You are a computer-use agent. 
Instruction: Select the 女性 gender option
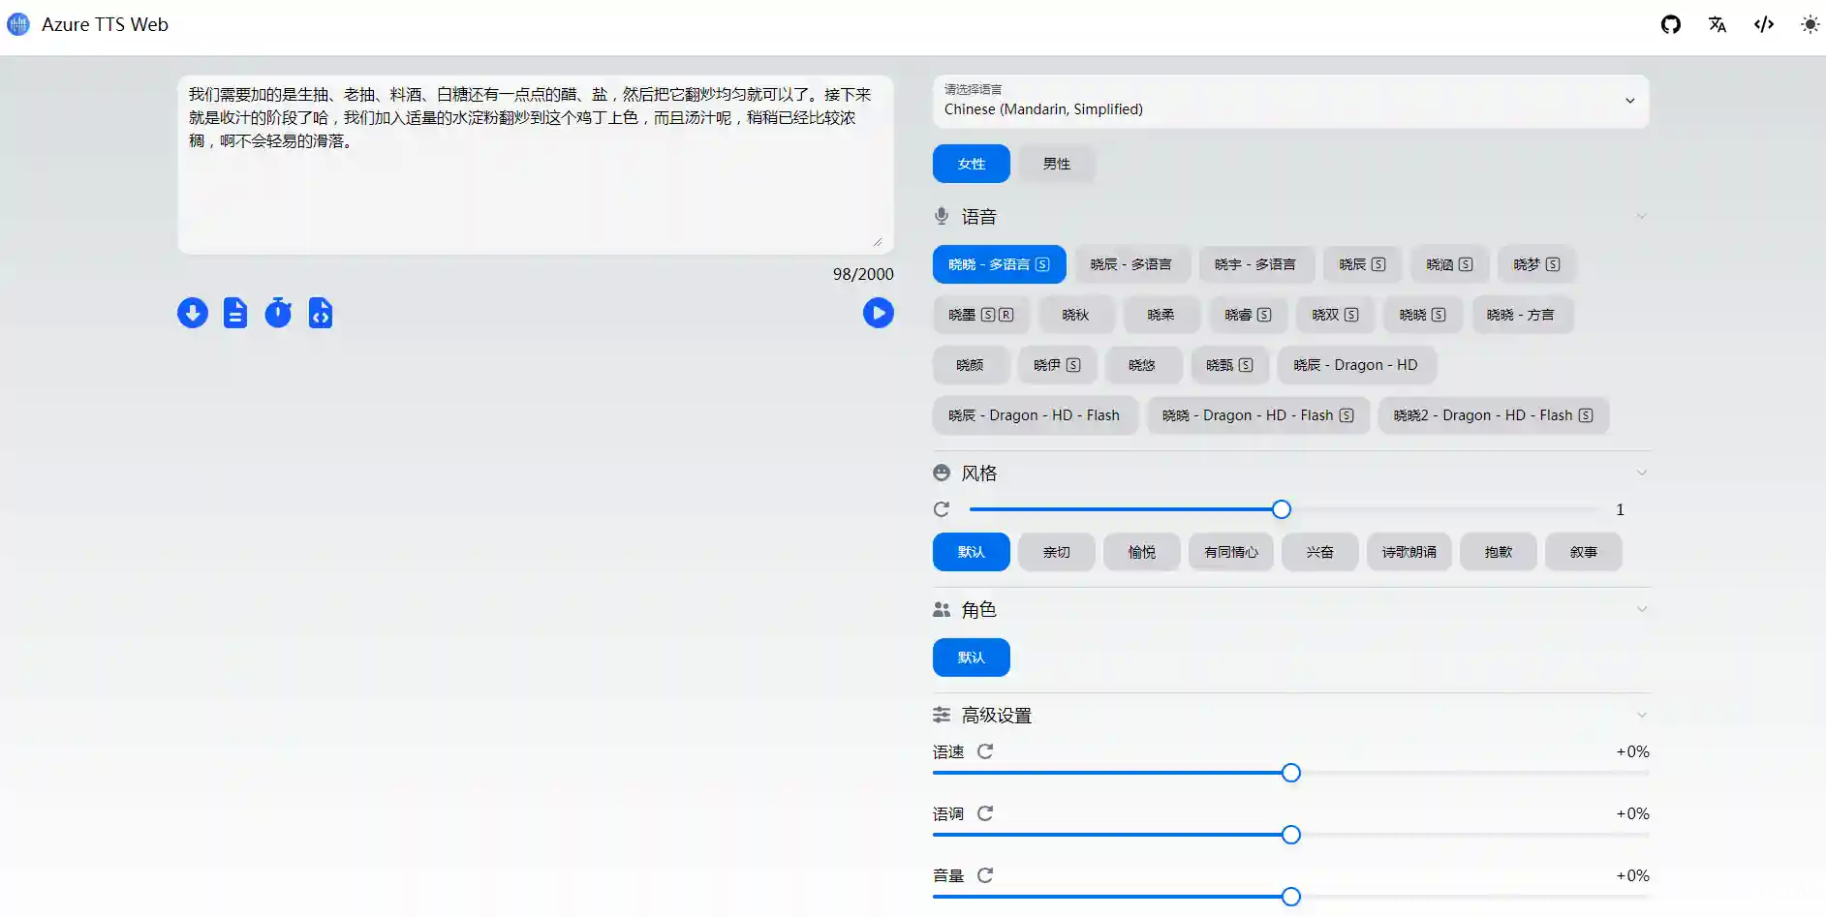tap(971, 164)
